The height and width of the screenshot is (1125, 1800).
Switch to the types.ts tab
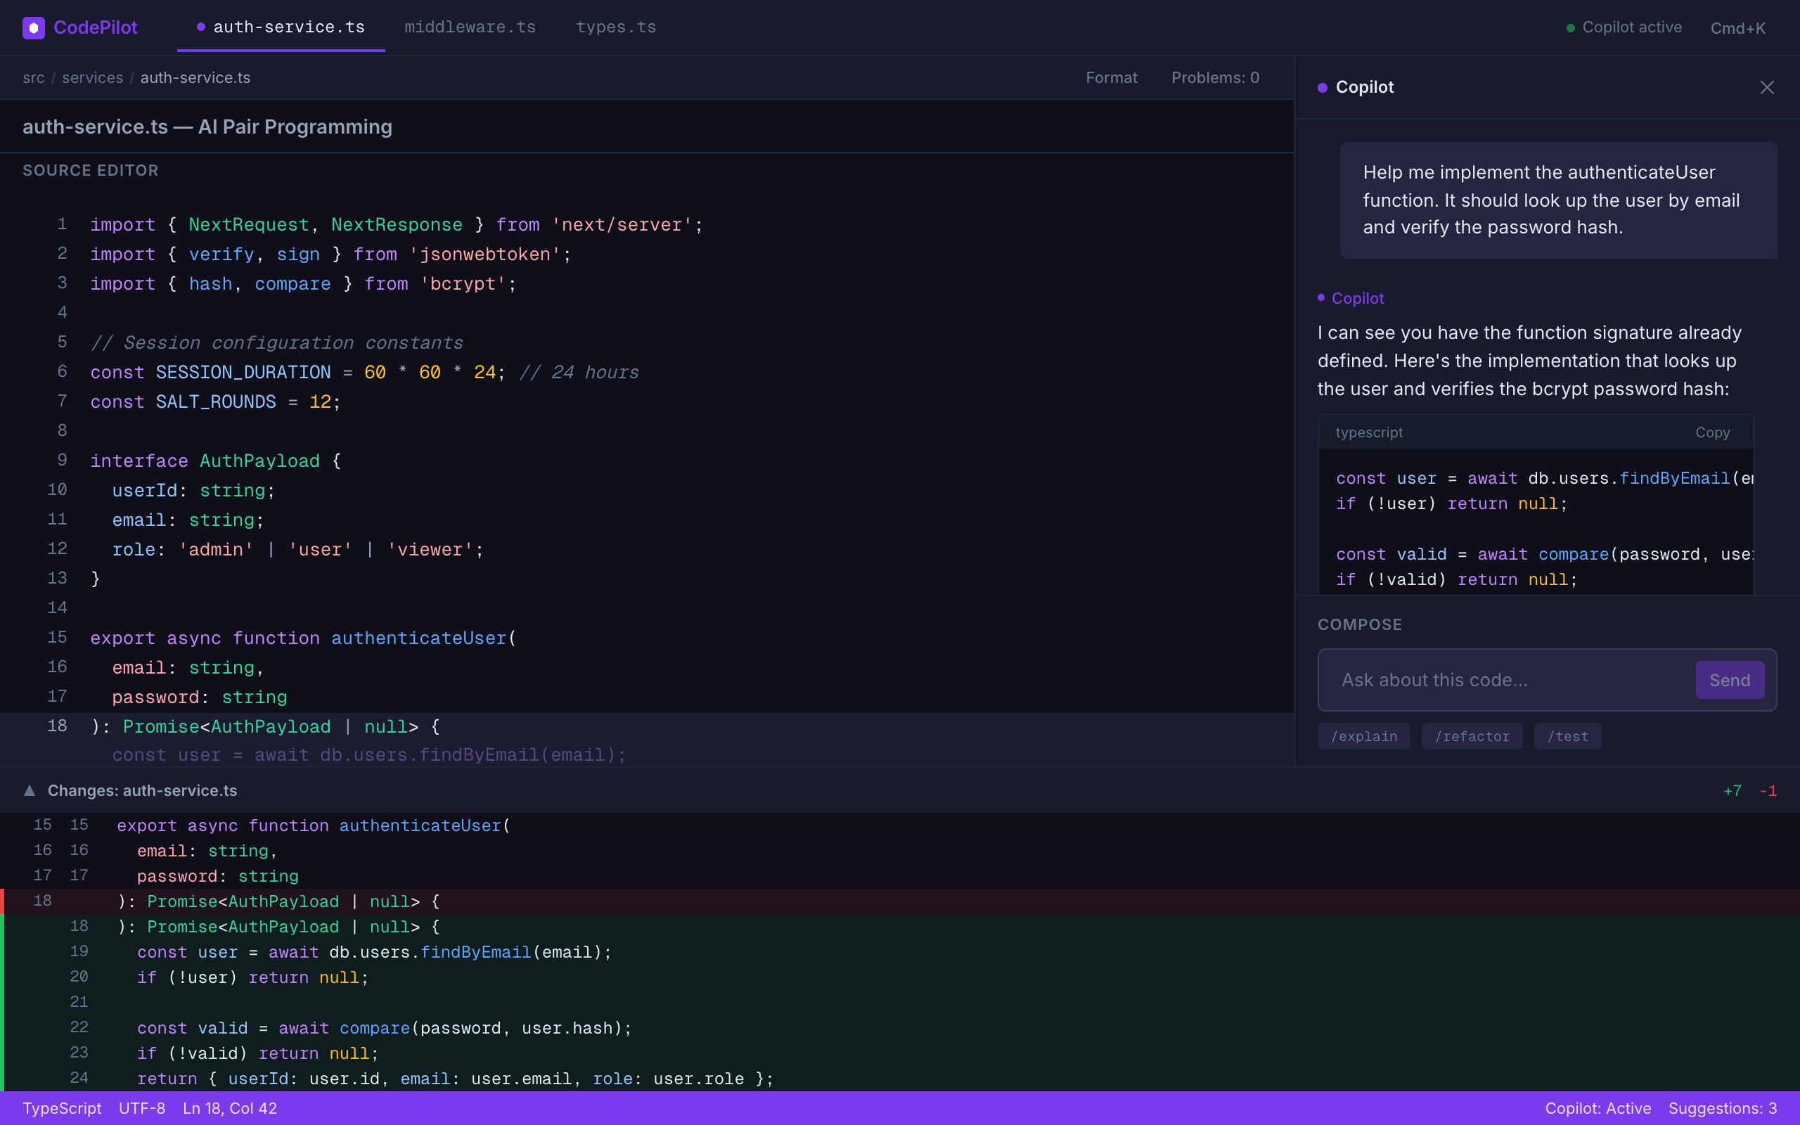[x=615, y=27]
